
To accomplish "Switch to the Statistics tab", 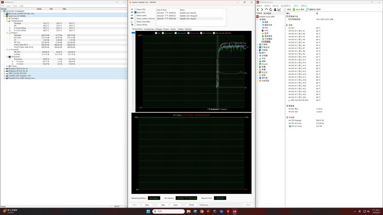I will click(x=189, y=29).
